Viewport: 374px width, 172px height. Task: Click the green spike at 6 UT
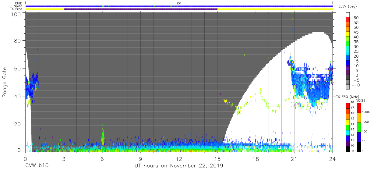pos(103,134)
